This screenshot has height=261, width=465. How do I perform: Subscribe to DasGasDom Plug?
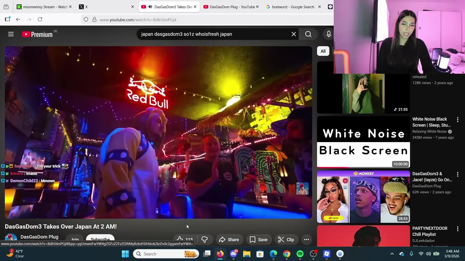point(100,240)
